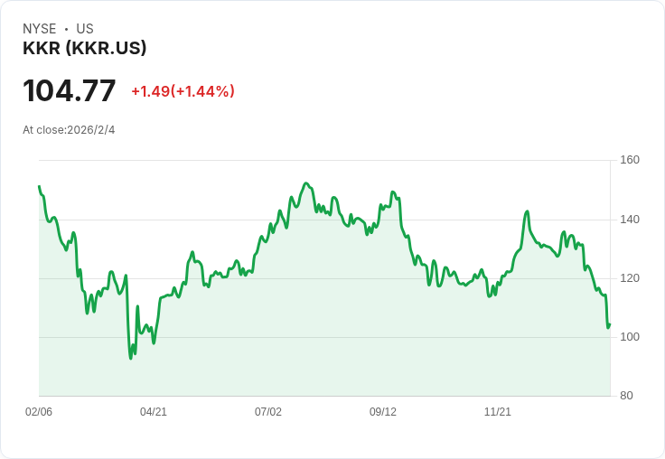The width and height of the screenshot is (665, 459).
Task: Click the US market label
Action: coord(85,29)
